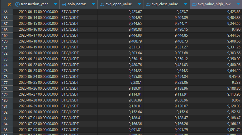Click the A-Z type icon on coin_name
Image resolution: width=242 pixels, height=135 pixels.
point(64,4)
